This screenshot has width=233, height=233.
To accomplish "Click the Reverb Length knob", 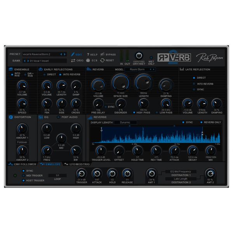I will 143,83.
